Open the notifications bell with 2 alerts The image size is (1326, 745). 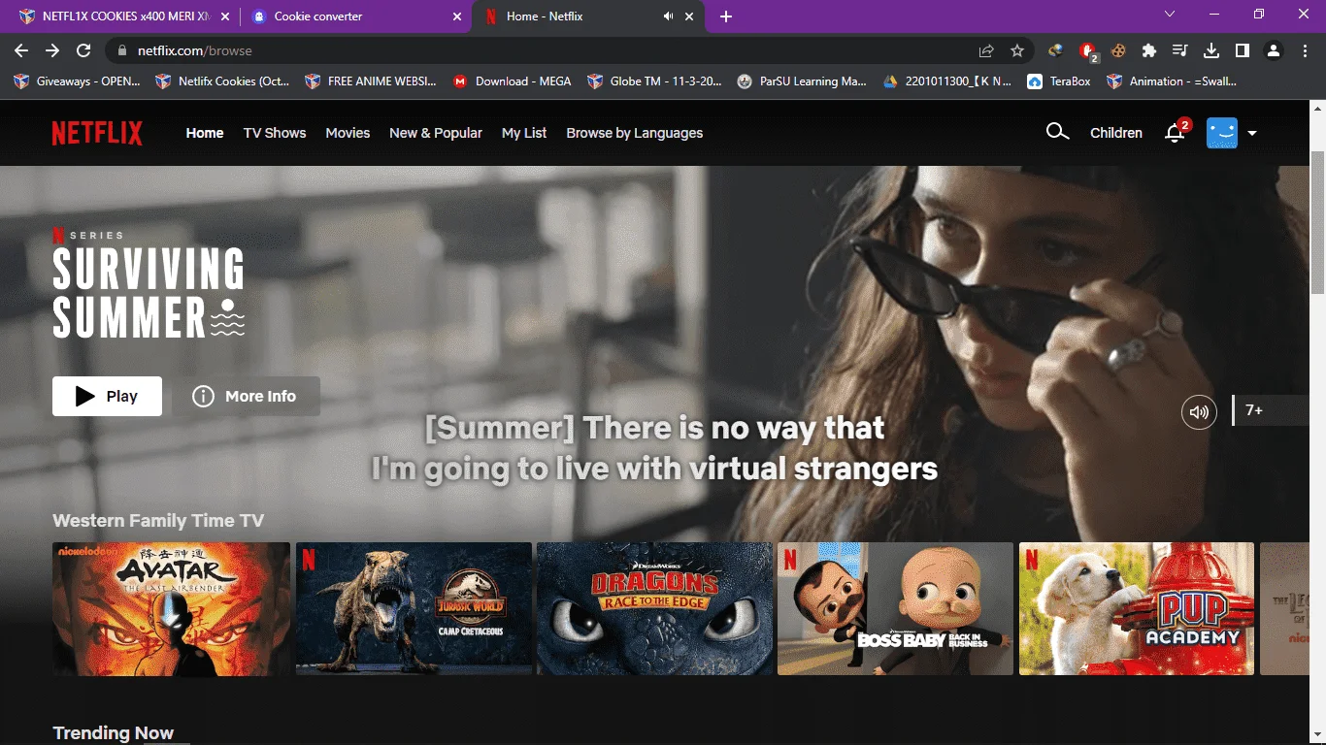pos(1176,132)
